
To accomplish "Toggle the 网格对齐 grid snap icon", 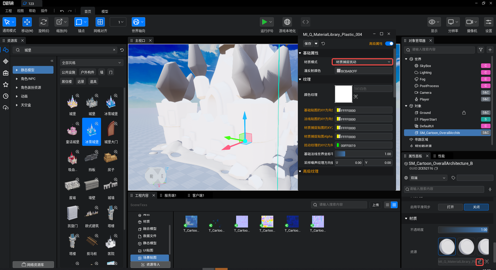I will (x=100, y=22).
